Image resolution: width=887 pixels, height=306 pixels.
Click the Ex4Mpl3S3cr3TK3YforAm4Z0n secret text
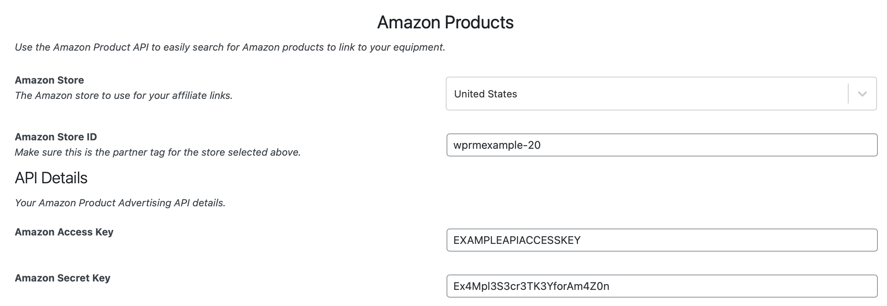coord(531,286)
